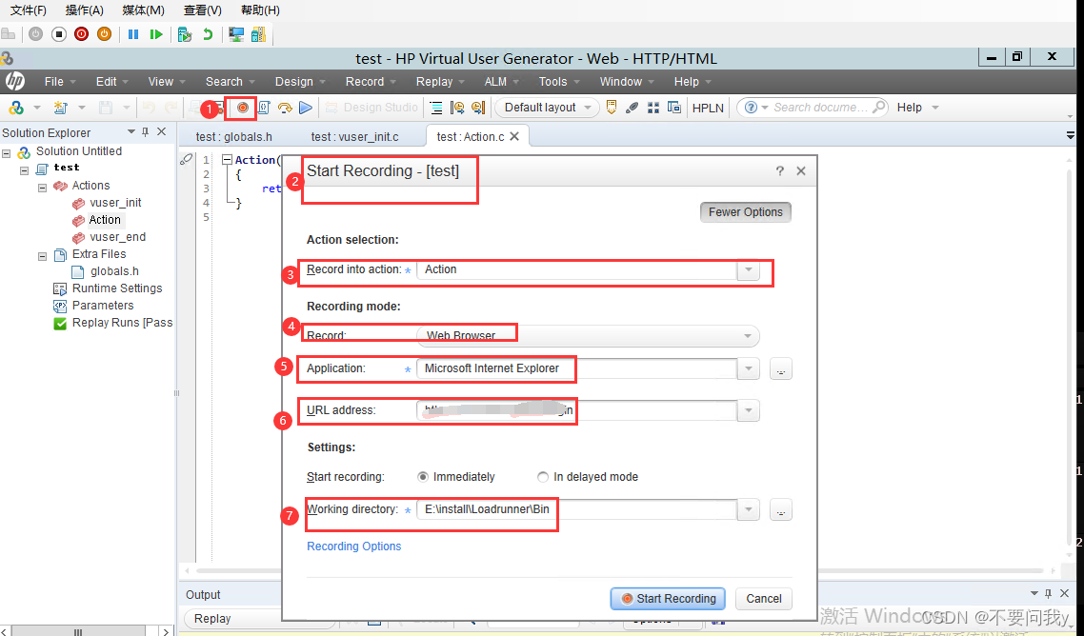Collapse the Solution Untitled root node
1084x636 pixels.
[7, 152]
